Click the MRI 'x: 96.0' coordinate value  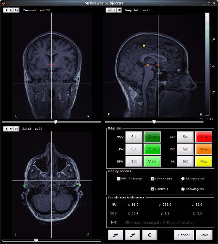point(133,205)
